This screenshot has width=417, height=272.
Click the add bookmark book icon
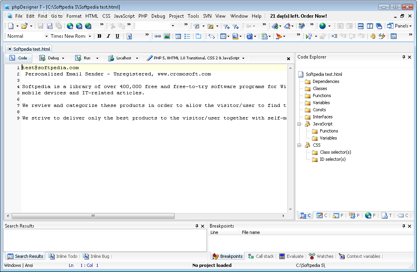coord(275,26)
